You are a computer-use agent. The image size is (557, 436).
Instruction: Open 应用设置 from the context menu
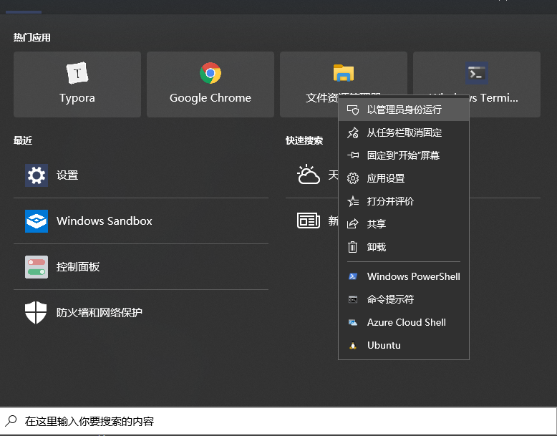tap(404, 178)
